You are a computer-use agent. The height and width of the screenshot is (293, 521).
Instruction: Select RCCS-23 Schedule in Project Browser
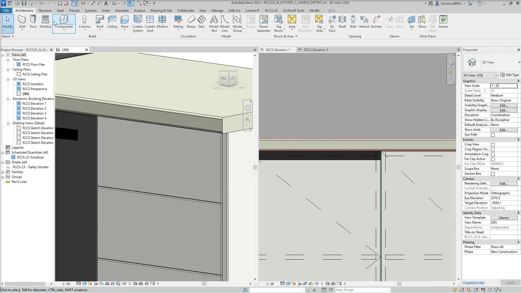(x=30, y=157)
